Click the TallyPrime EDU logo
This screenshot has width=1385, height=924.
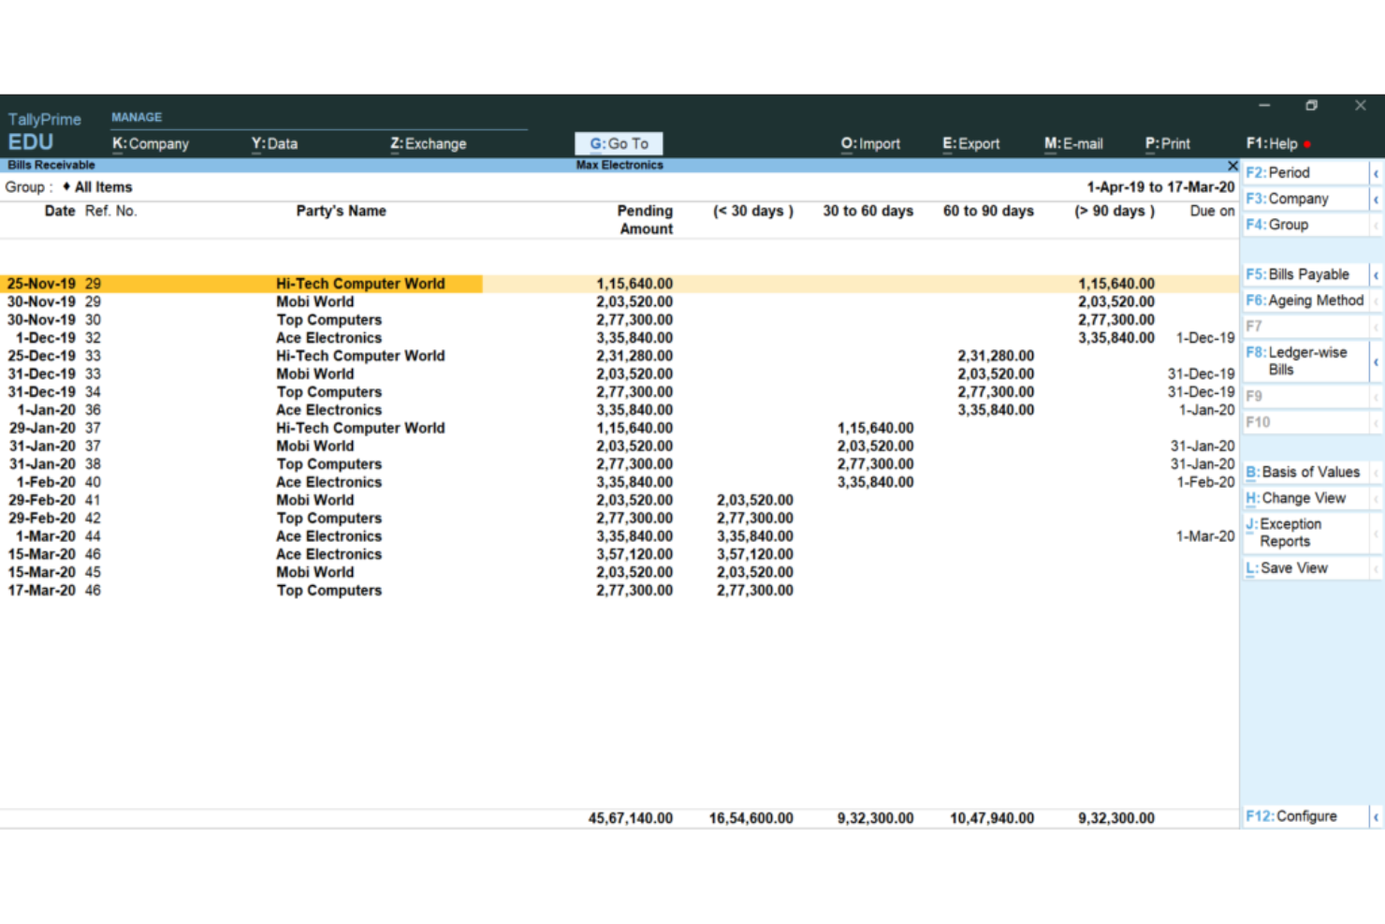(x=43, y=131)
